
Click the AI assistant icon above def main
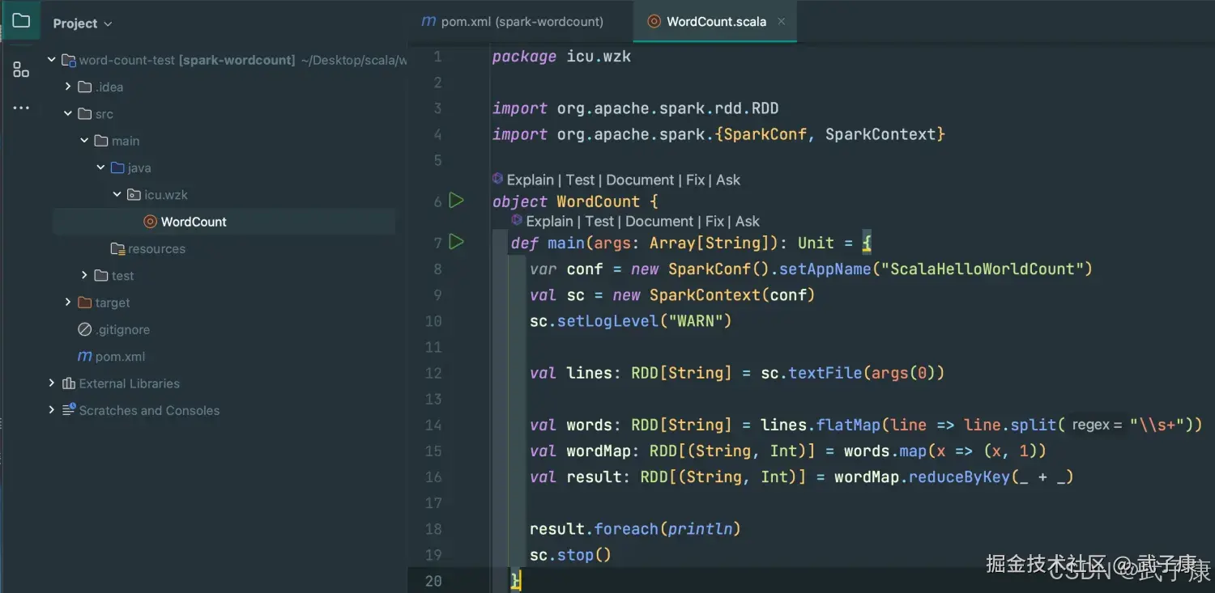[517, 220]
